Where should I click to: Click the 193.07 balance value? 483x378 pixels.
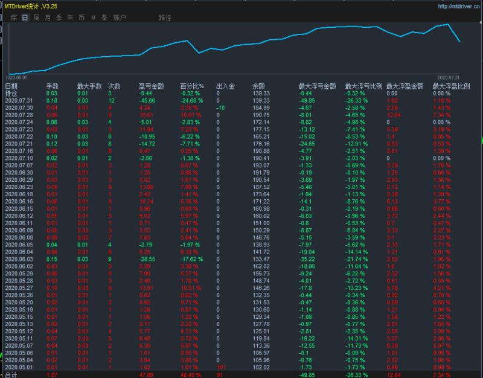coord(261,165)
